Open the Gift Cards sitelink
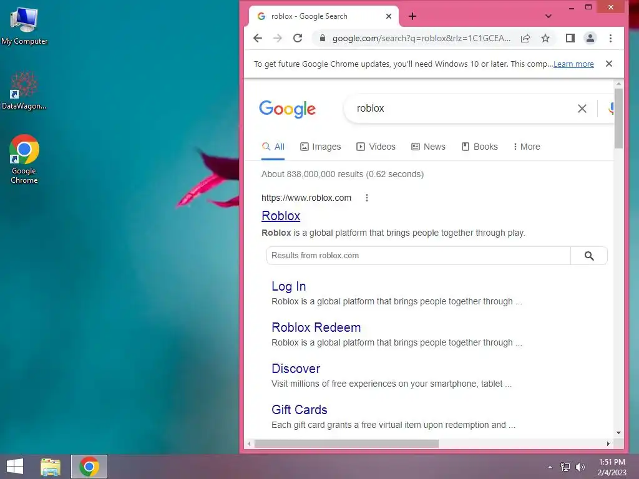The image size is (639, 479). pyautogui.click(x=300, y=410)
